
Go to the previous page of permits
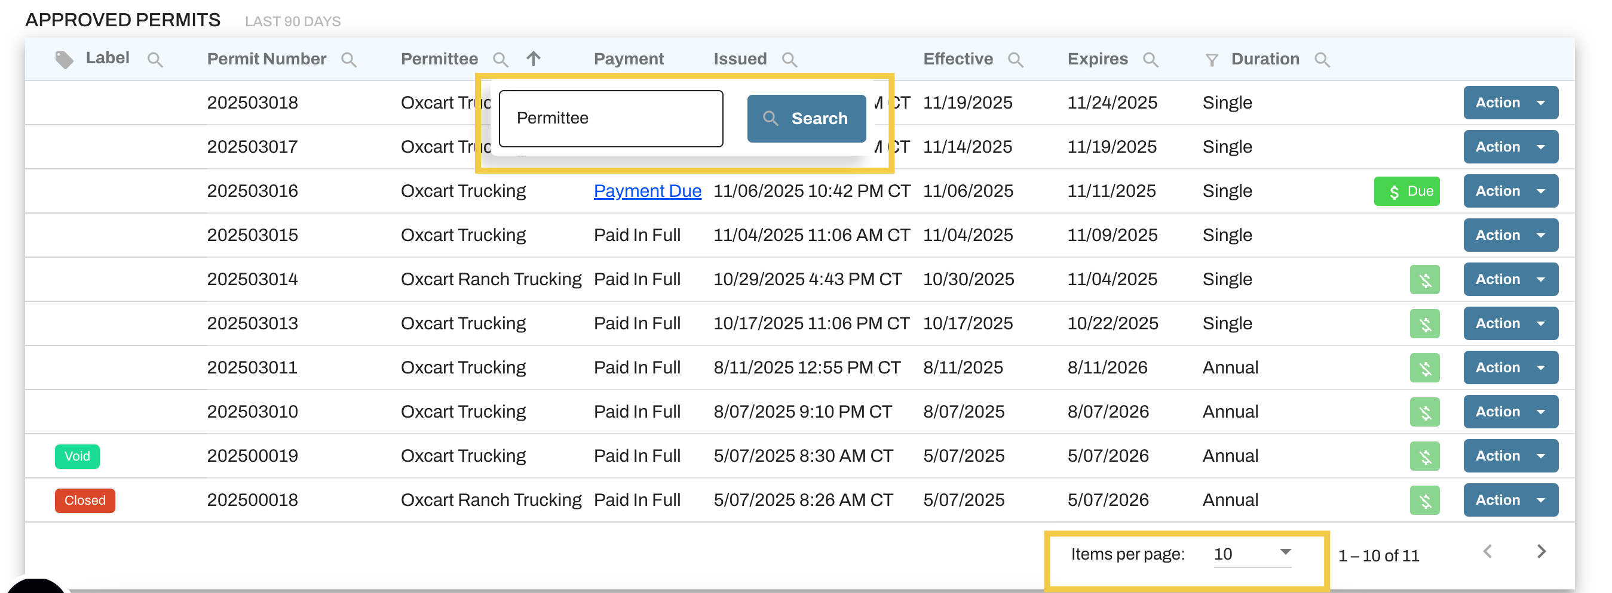point(1488,552)
